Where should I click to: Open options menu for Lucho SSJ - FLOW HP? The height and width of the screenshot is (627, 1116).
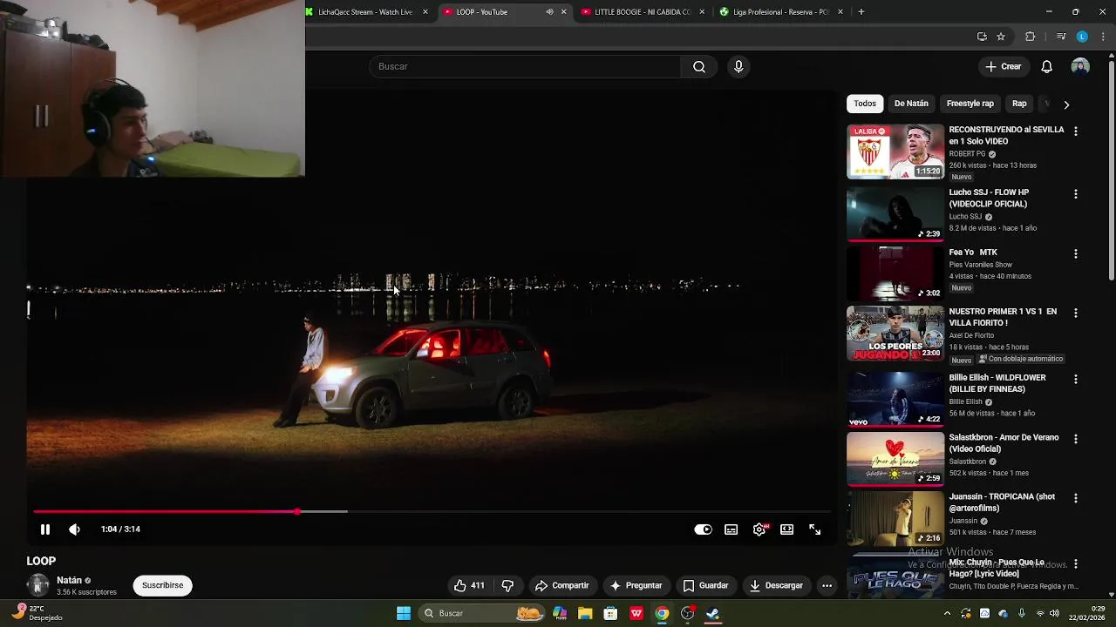1075,194
